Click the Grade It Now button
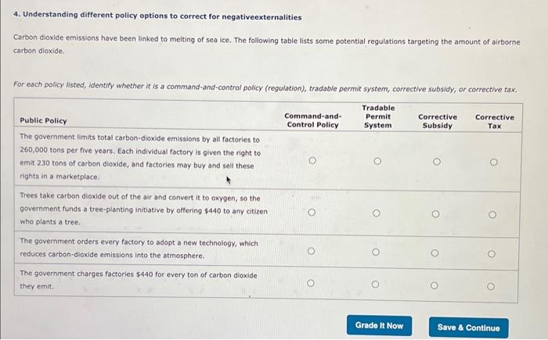 pos(379,326)
